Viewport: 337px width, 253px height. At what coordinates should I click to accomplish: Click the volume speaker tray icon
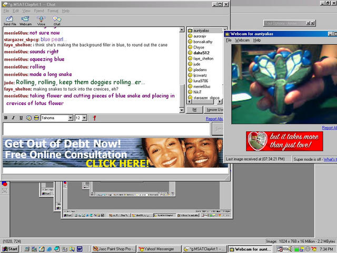291,249
